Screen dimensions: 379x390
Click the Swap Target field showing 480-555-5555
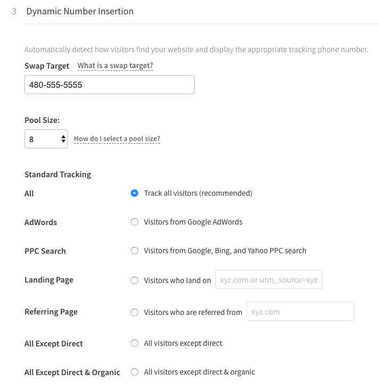110,85
